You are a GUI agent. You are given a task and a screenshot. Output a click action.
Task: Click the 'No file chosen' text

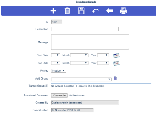pyautogui.click(x=76, y=95)
